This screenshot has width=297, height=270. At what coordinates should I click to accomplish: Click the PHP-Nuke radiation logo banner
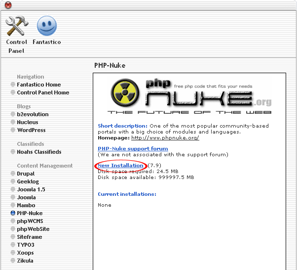(x=189, y=96)
